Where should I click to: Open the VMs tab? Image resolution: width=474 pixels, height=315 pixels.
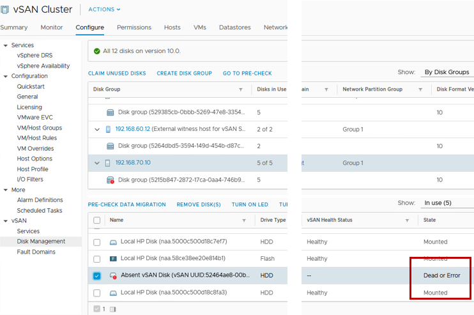(200, 27)
